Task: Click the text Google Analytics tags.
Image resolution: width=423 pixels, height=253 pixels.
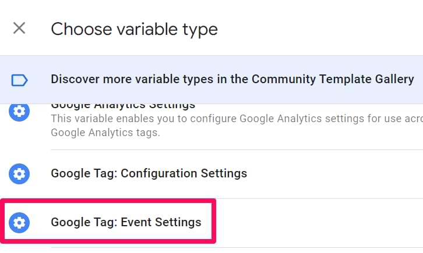Action: (x=105, y=133)
